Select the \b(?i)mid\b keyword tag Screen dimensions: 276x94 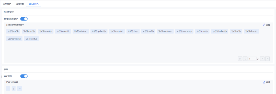click(148, 31)
